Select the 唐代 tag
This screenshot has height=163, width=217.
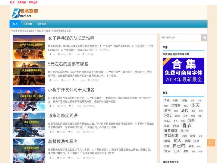click(x=185, y=110)
